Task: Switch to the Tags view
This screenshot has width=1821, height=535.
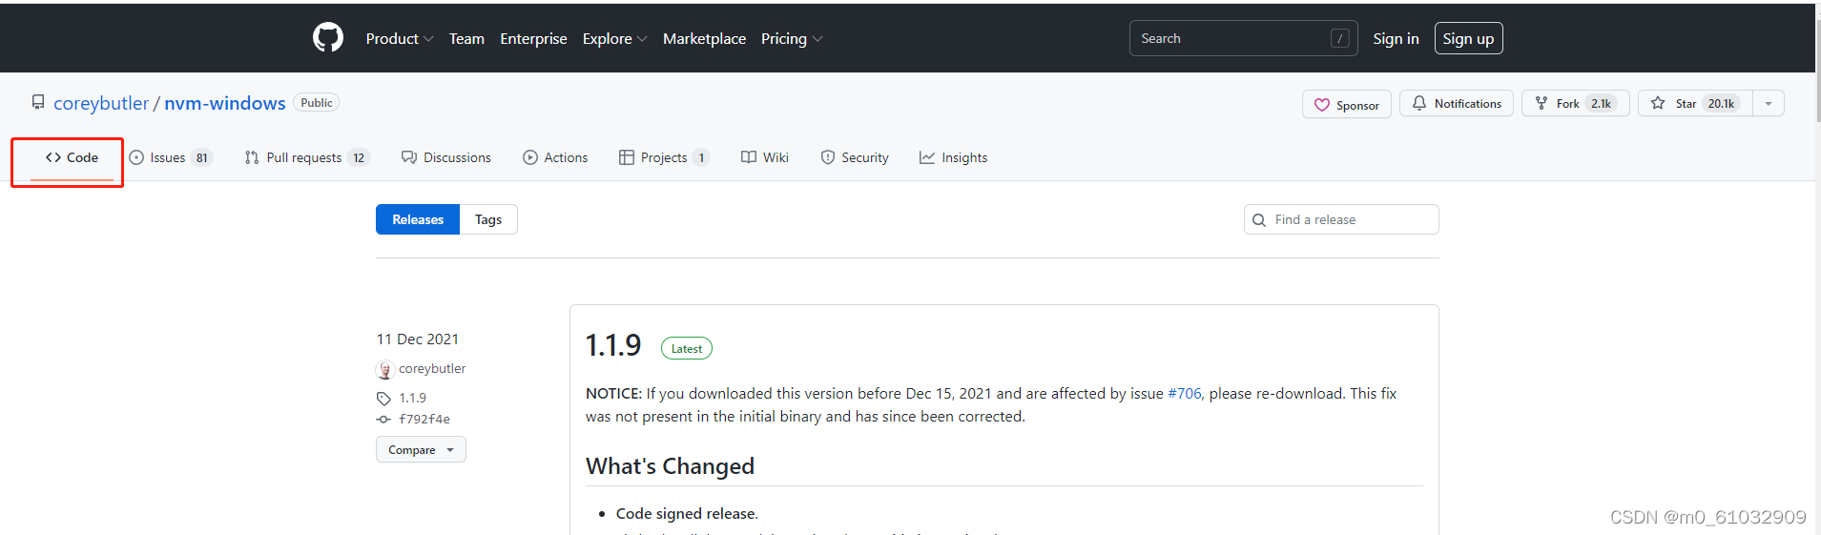Action: point(488,219)
